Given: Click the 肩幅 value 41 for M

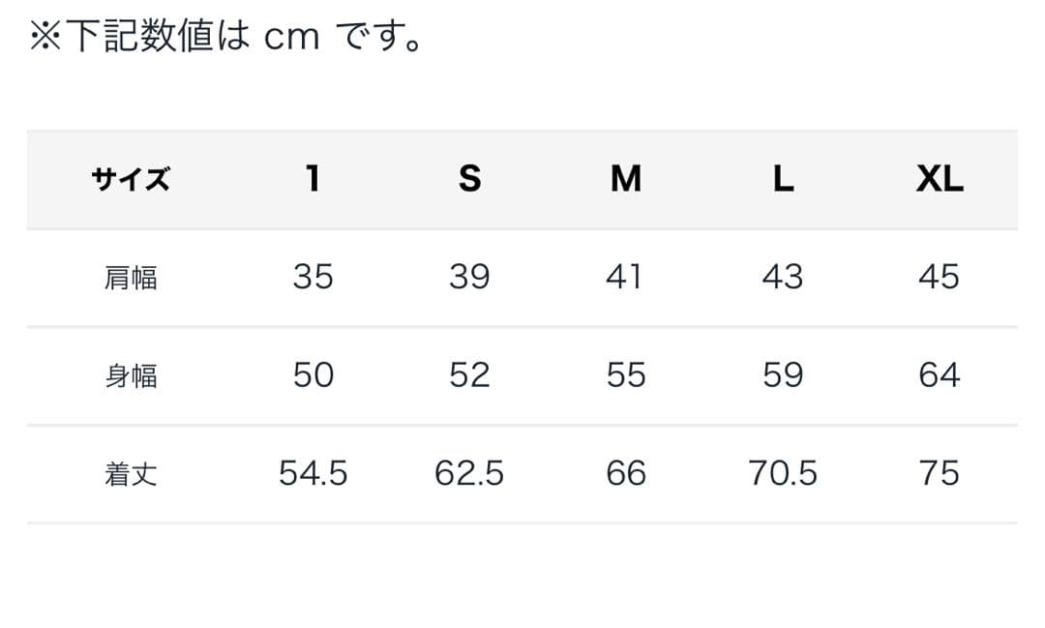Looking at the screenshot, I should tap(624, 278).
